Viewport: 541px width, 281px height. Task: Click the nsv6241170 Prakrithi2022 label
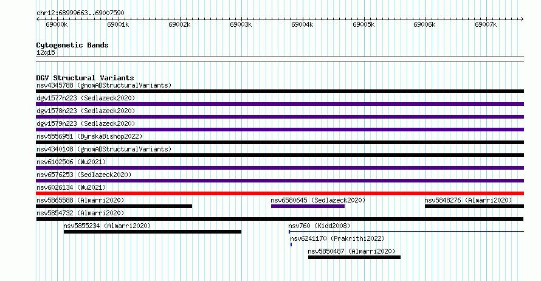tap(337, 238)
